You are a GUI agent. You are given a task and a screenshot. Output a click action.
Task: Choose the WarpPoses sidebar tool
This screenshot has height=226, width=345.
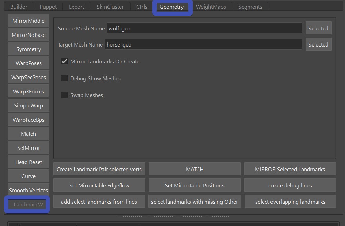[29, 63]
